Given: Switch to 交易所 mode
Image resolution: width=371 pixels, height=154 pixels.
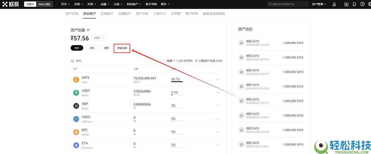Looking at the screenshot, I should 30,4.
